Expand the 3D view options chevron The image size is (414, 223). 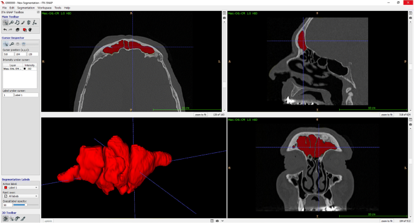222,221
